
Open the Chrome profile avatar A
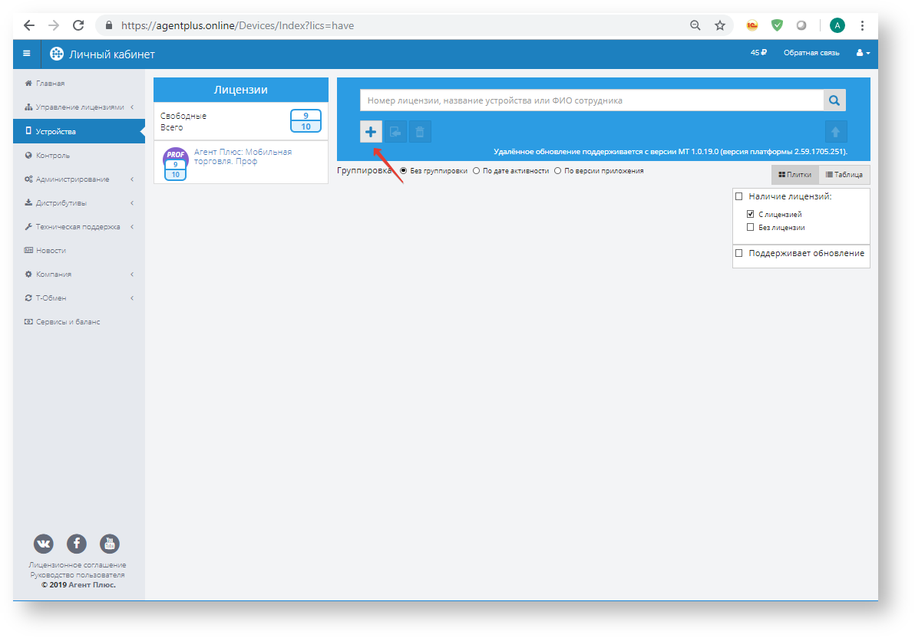[837, 25]
